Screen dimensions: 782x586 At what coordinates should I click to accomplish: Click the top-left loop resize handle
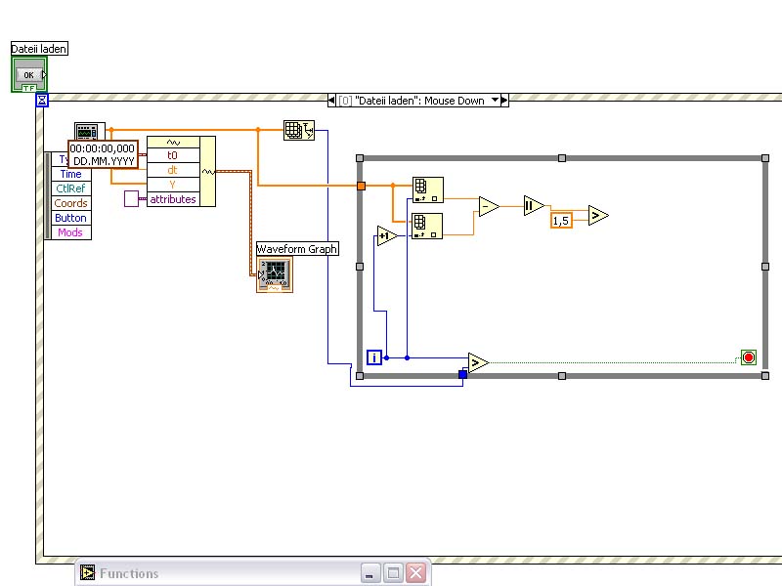tap(360, 158)
